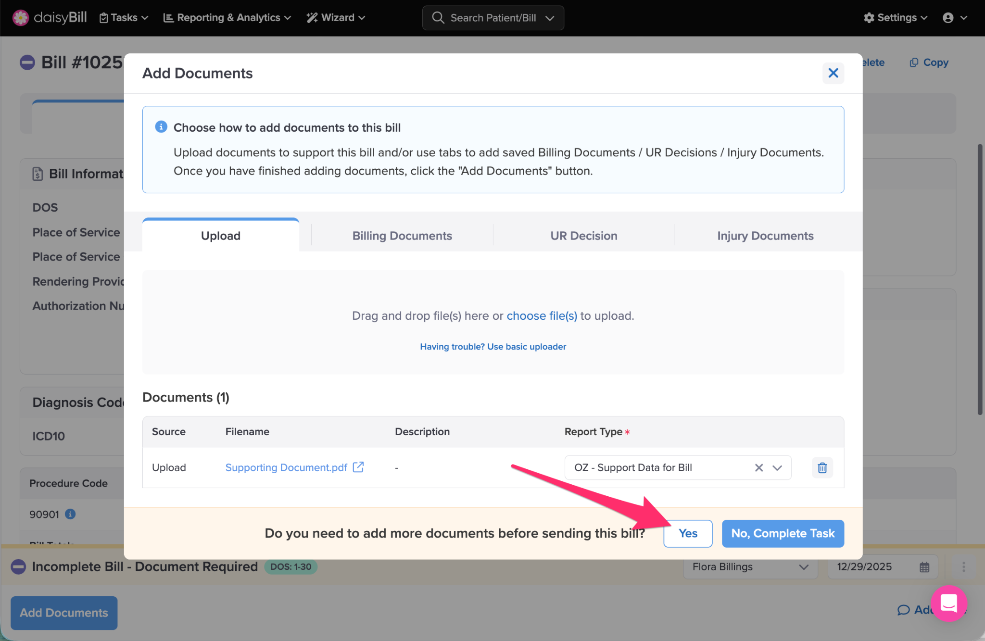Open the three-dot task options menu
Viewport: 985px width, 641px height.
click(963, 567)
